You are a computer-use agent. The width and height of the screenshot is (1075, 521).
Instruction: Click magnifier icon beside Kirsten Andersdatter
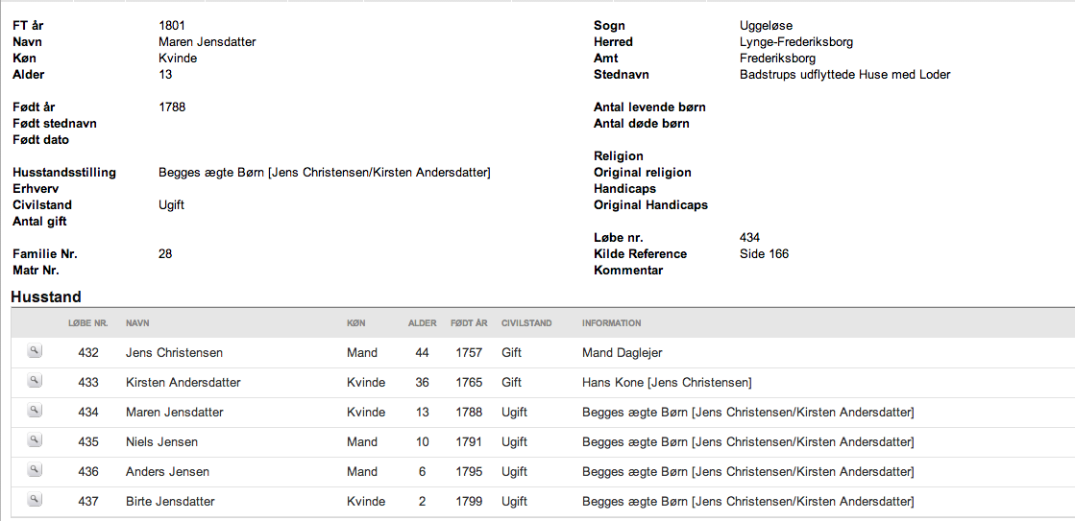point(35,381)
